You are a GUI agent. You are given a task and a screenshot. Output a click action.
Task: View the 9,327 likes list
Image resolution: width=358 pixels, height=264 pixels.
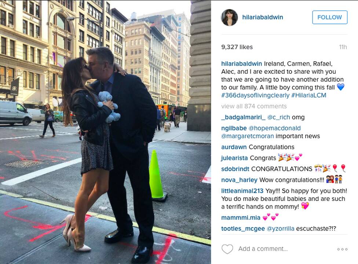[x=237, y=47]
